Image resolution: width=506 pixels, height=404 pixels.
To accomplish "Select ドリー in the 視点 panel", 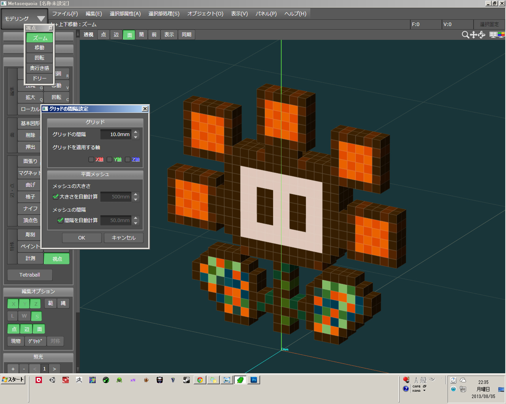I will coord(40,79).
